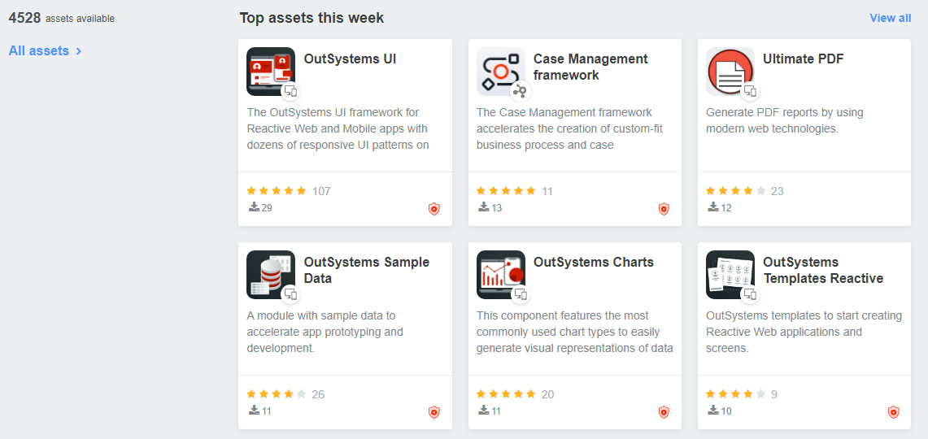This screenshot has width=928, height=439.
Task: Select the OutSystems Templates Reactive title
Action: [822, 270]
